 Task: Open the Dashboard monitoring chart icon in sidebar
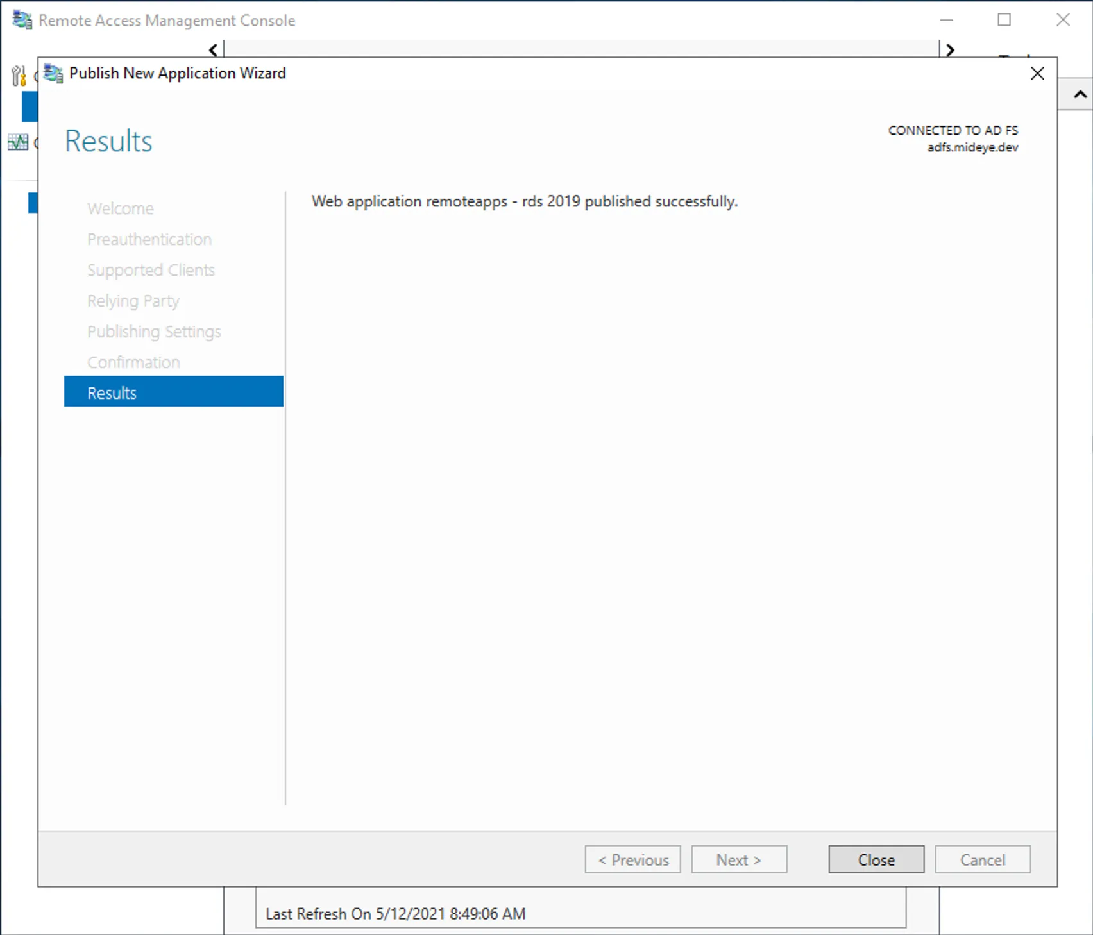(x=19, y=142)
